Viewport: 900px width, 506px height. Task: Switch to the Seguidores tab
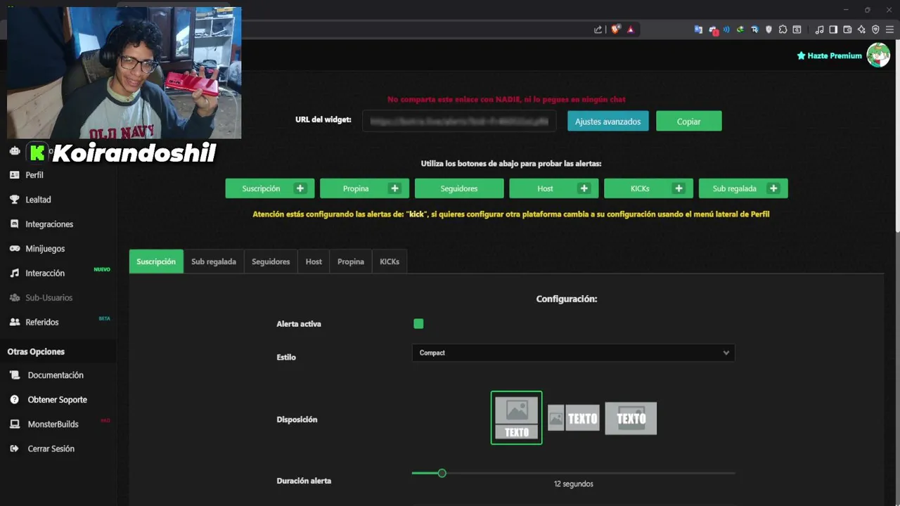(x=271, y=261)
